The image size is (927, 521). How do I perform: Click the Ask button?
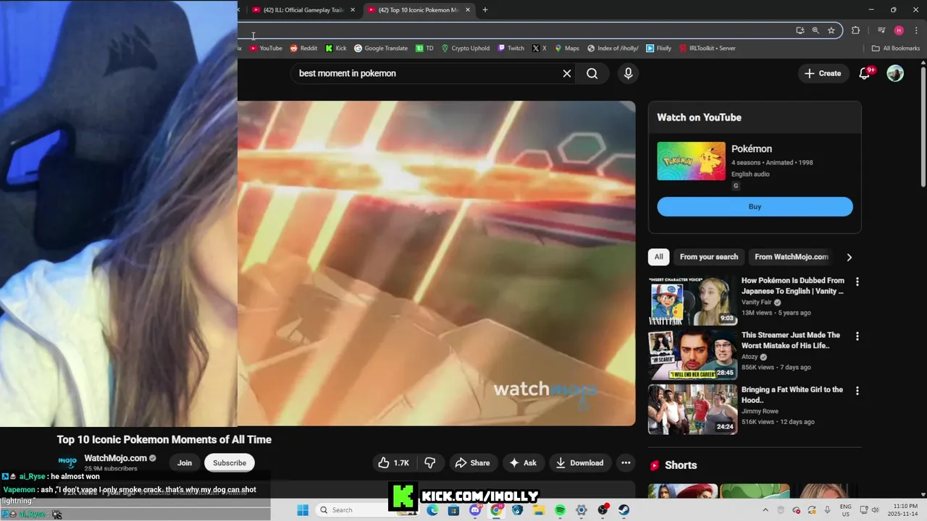(523, 463)
